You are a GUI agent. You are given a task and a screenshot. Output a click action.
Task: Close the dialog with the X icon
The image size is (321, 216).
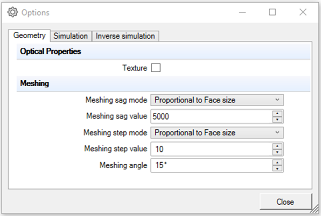(x=303, y=12)
